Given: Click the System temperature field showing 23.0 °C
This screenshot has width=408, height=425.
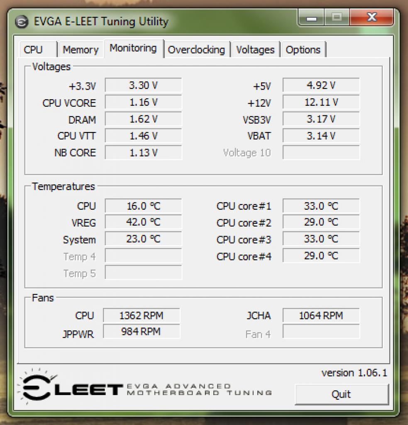Looking at the screenshot, I should (x=143, y=239).
